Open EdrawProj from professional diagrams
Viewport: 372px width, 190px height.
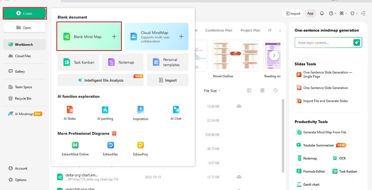[x=140, y=148]
